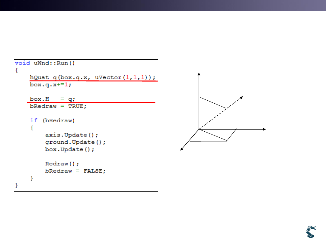Click the dashed arrow's arrowhead in diagram
This screenshot has height=244, width=326.
[x=241, y=98]
